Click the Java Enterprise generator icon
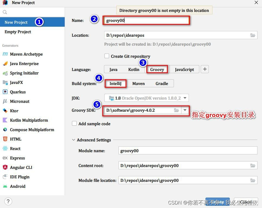 click(x=5, y=63)
